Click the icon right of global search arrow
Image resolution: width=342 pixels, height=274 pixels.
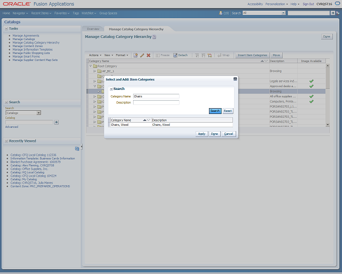pyautogui.click(x=338, y=13)
